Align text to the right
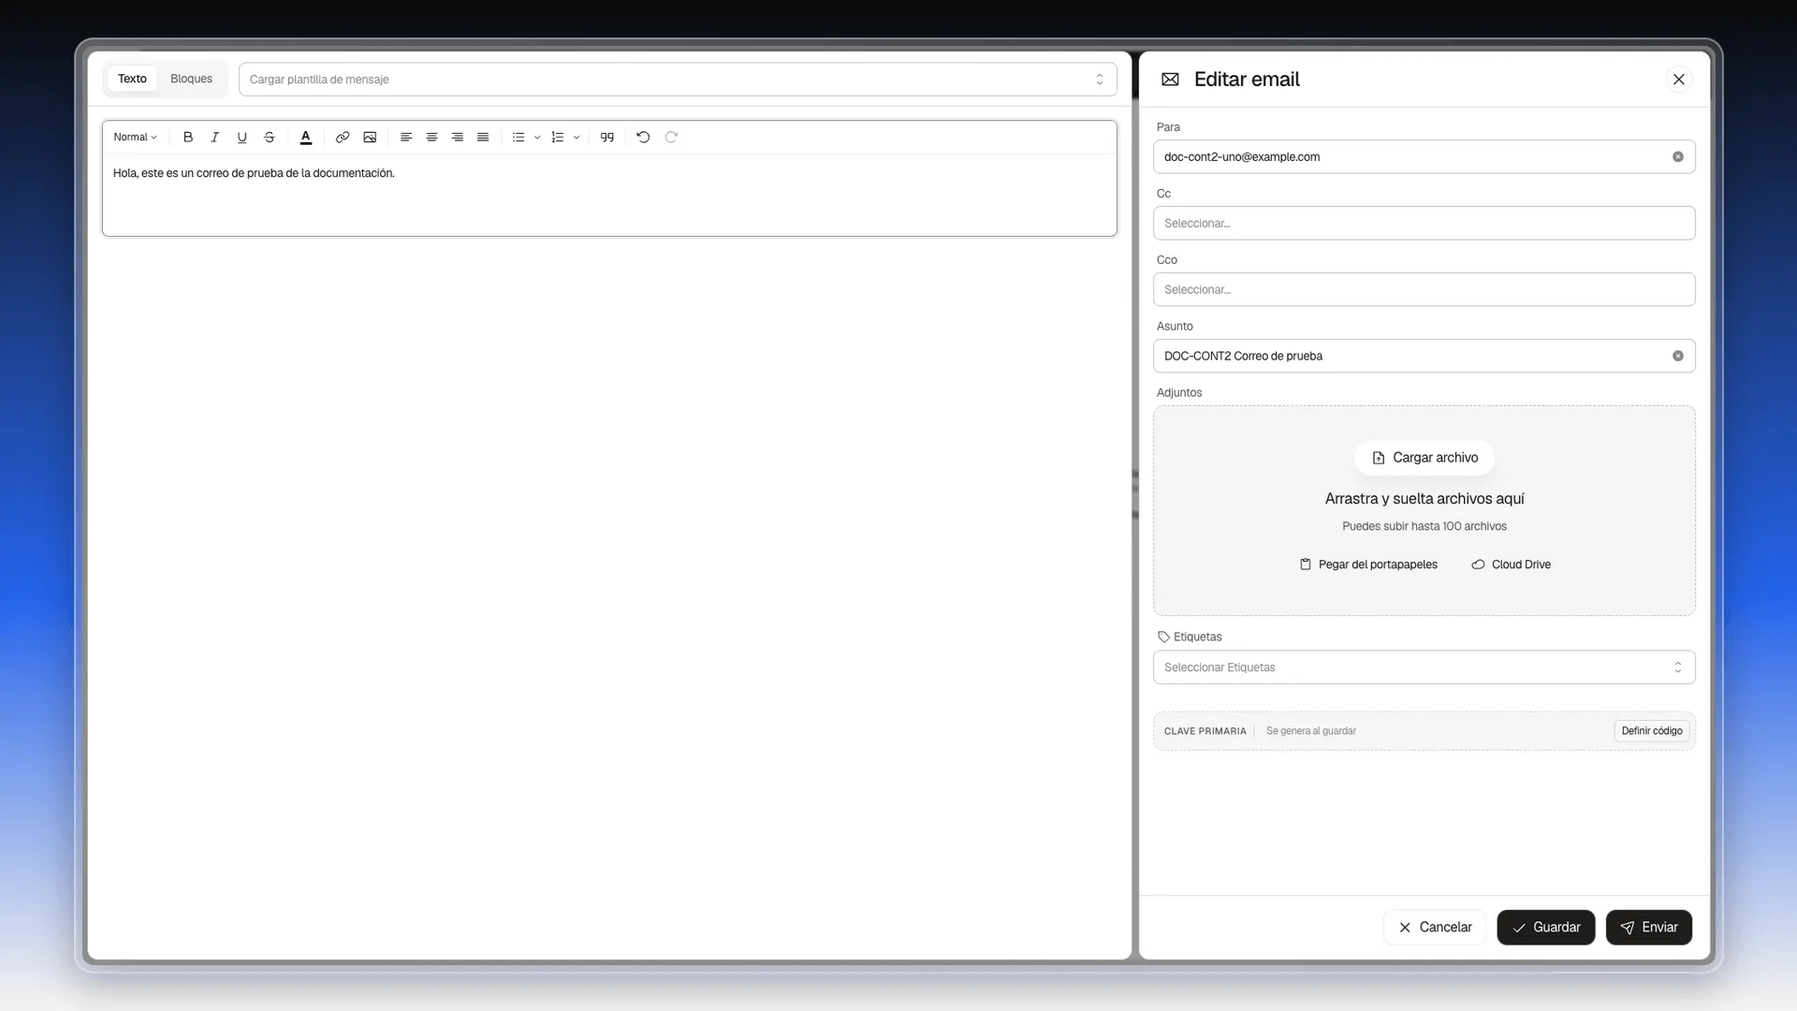The image size is (1797, 1011). pyautogui.click(x=457, y=138)
